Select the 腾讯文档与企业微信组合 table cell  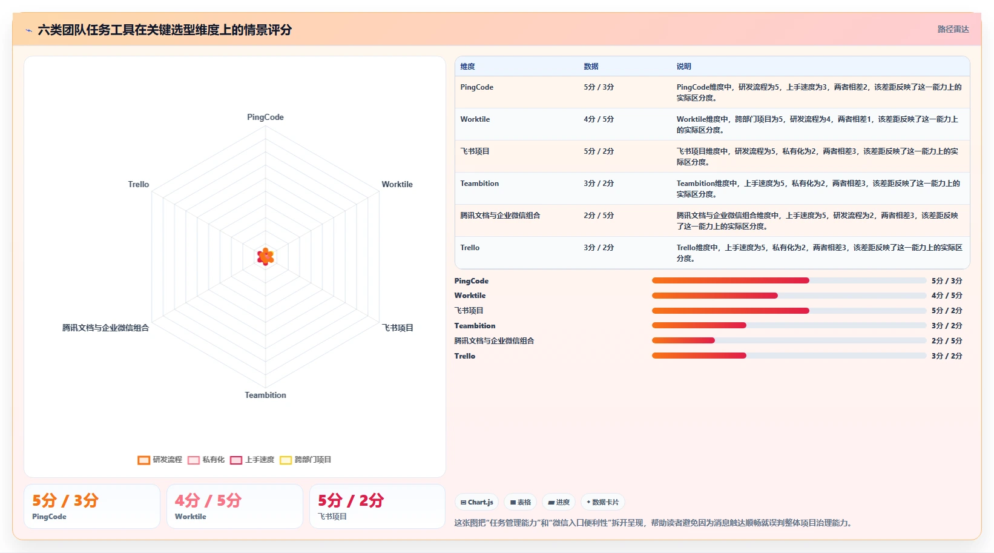(500, 216)
